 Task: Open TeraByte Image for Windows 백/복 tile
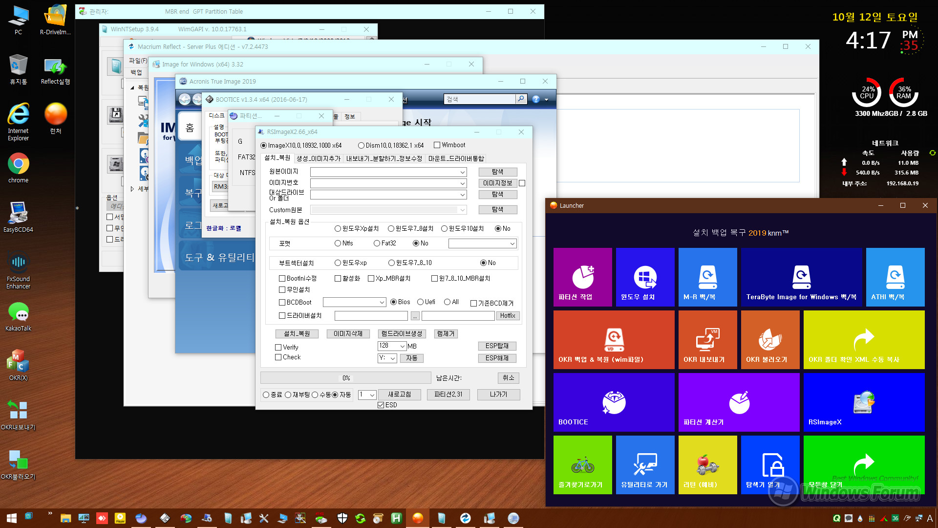[x=801, y=277]
